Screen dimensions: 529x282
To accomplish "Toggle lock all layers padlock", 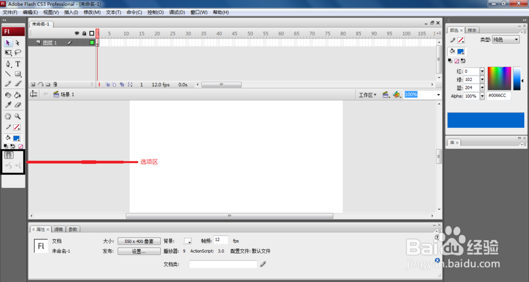I will click(x=84, y=33).
